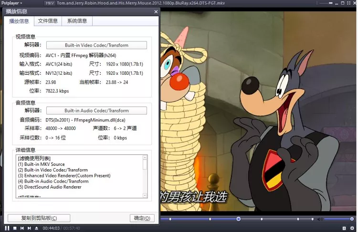
Task: Close the 播放信息 dialog
Action: pyautogui.click(x=156, y=11)
